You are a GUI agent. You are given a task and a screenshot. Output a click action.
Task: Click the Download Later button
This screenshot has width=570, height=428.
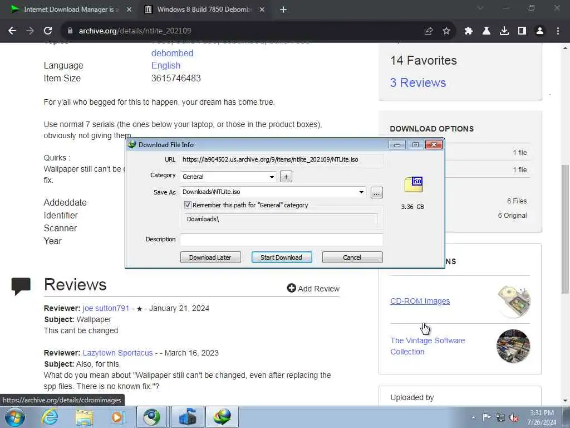click(x=210, y=257)
